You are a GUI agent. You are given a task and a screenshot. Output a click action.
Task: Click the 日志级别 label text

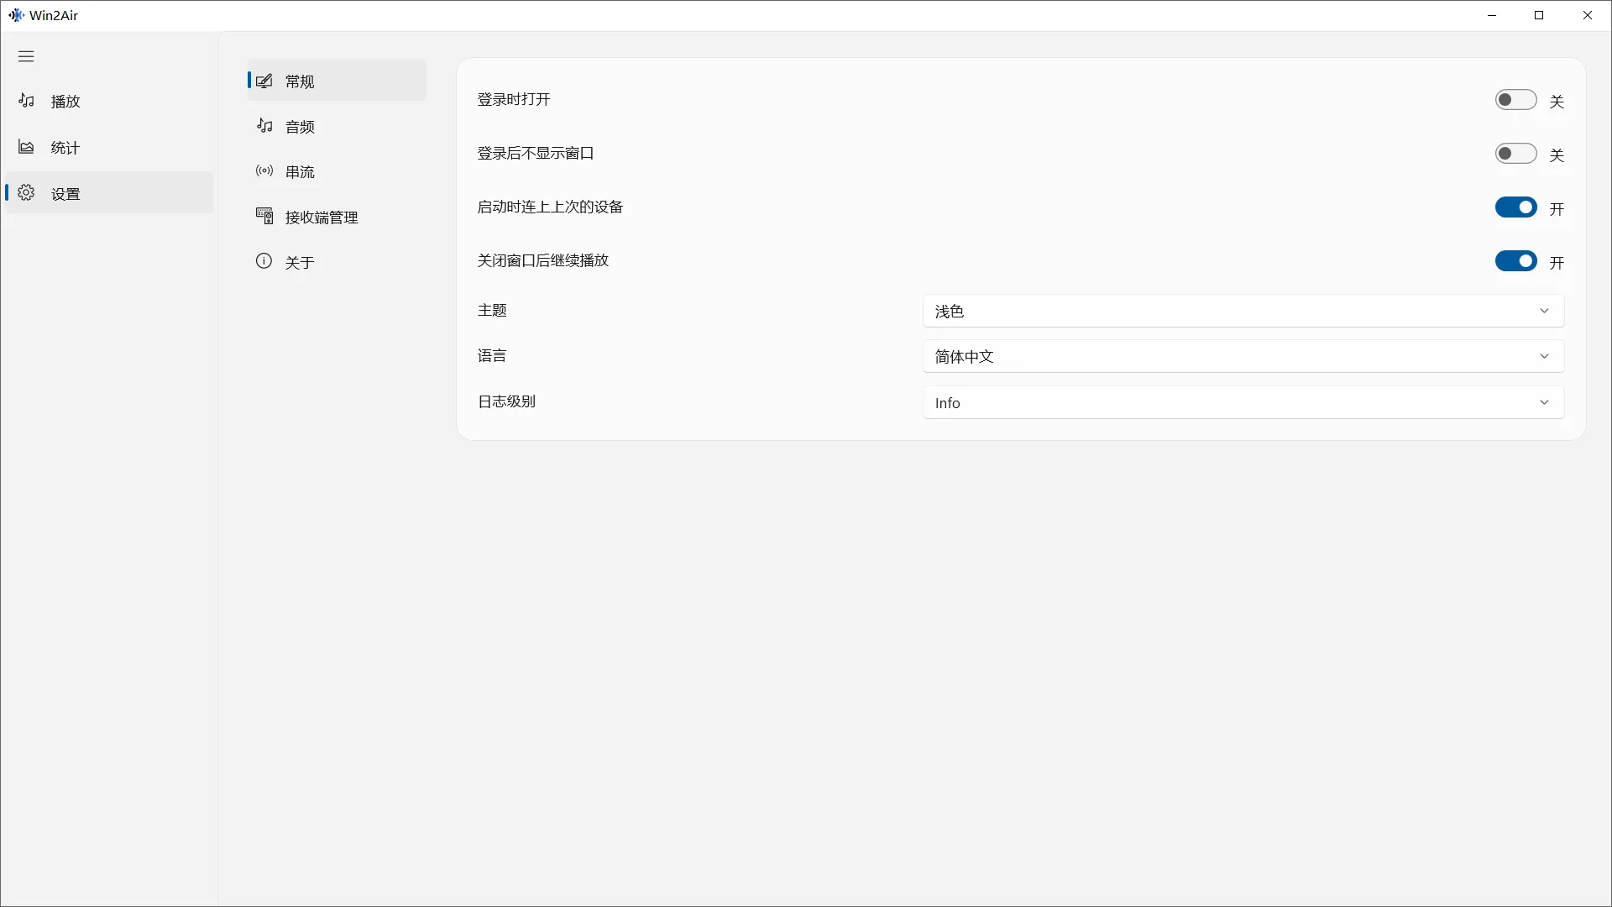pos(506,401)
